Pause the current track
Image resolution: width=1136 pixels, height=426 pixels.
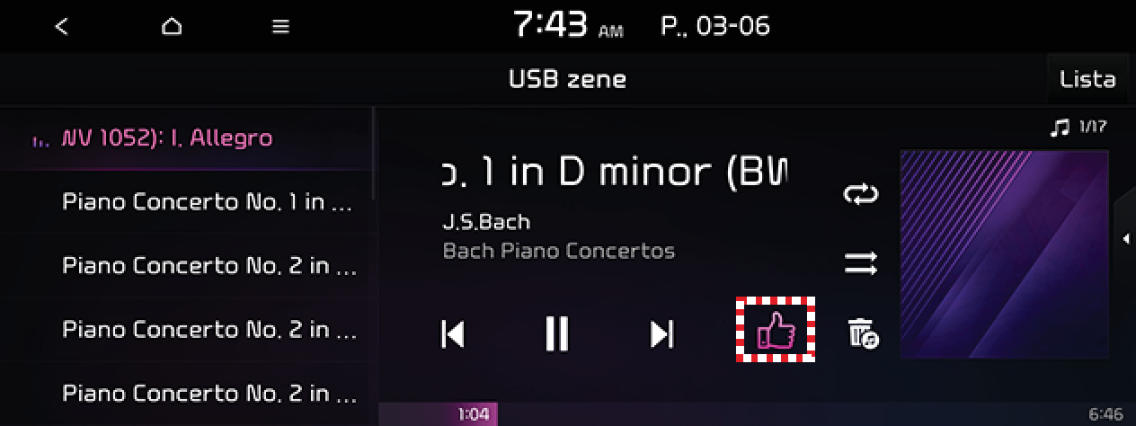click(x=557, y=334)
